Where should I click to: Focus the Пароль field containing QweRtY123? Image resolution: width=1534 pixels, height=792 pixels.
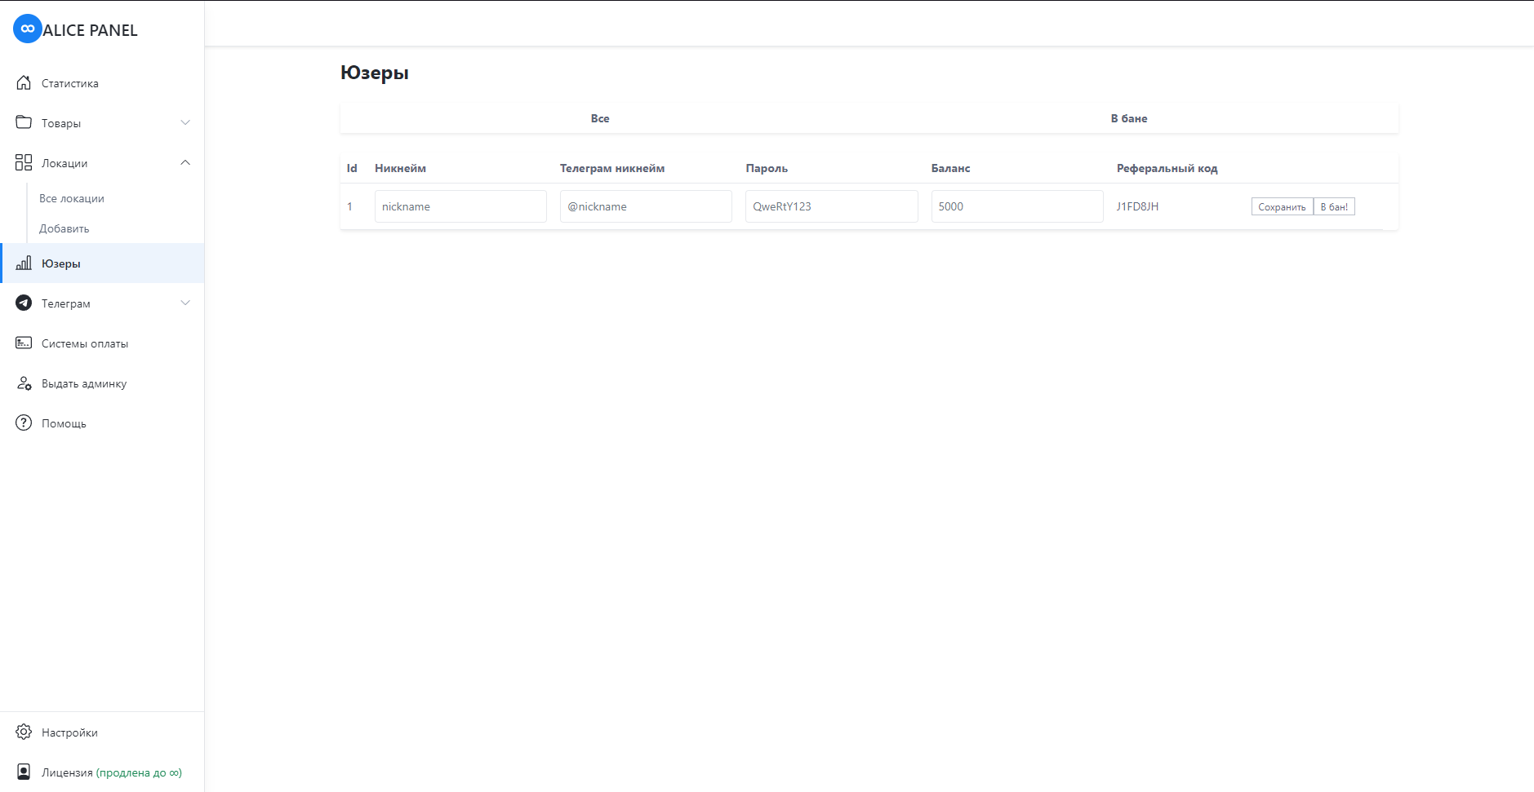[x=831, y=206]
